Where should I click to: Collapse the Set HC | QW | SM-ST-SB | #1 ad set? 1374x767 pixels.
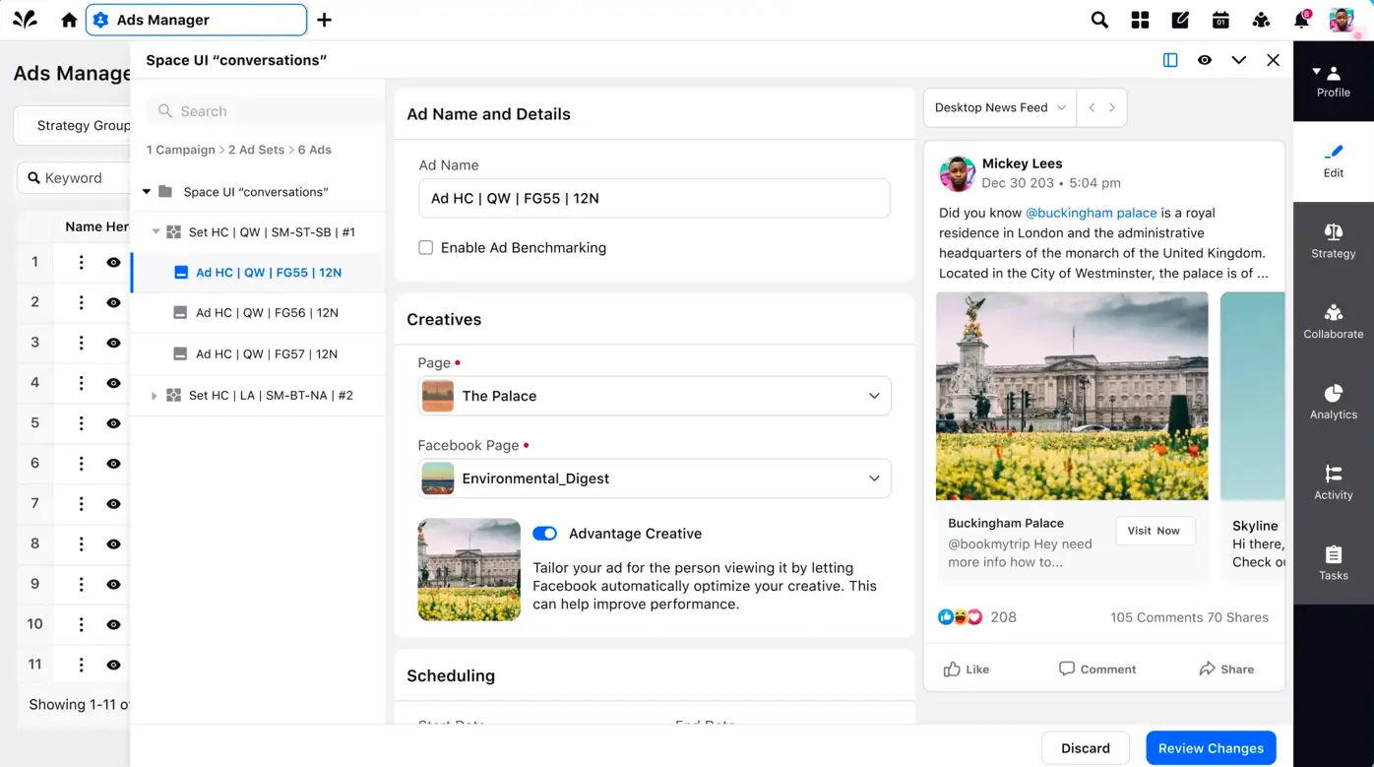156,232
